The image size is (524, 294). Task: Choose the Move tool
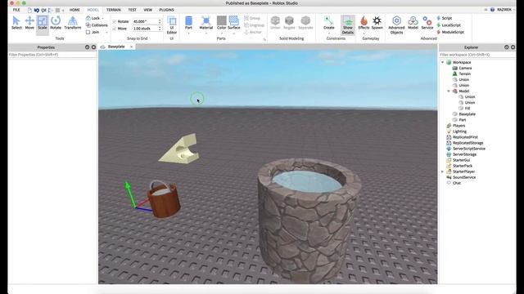(x=29, y=23)
